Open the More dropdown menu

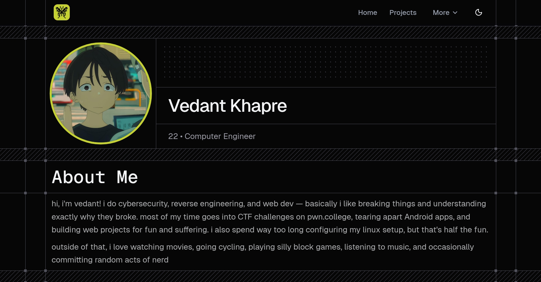[441, 13]
